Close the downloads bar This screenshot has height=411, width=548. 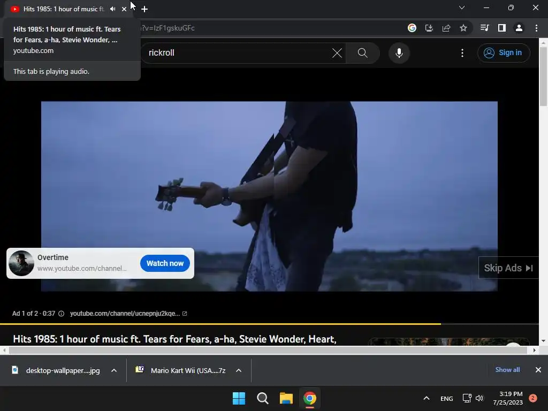(538, 370)
